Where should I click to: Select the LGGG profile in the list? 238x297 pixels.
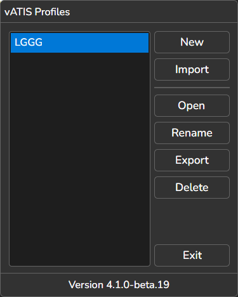(x=79, y=43)
